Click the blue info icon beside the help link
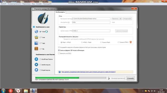Screen dimensions: 167x93 point(60,72)
